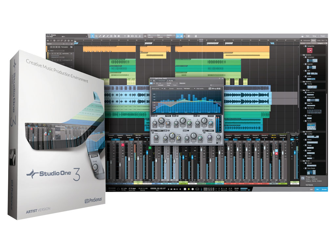The height and width of the screenshot is (252, 336).
Task: Toggle the red Mute button on mixer channel
Action: [123, 144]
